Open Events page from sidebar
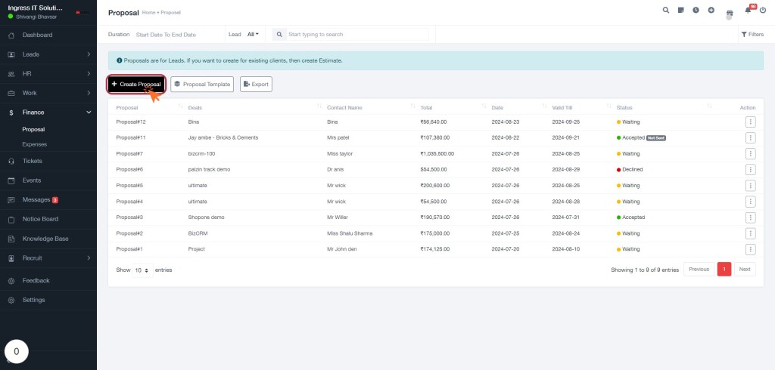 pos(32,180)
